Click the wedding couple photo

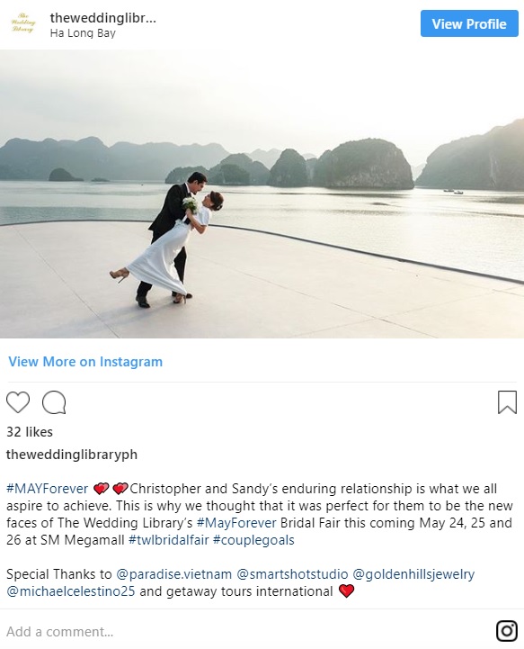tap(262, 194)
